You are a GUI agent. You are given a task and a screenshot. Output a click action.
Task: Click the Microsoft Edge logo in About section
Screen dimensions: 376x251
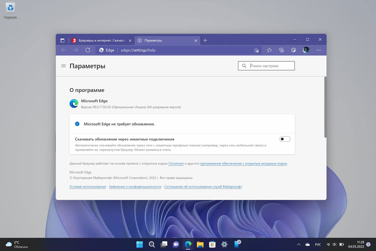pyautogui.click(x=74, y=103)
